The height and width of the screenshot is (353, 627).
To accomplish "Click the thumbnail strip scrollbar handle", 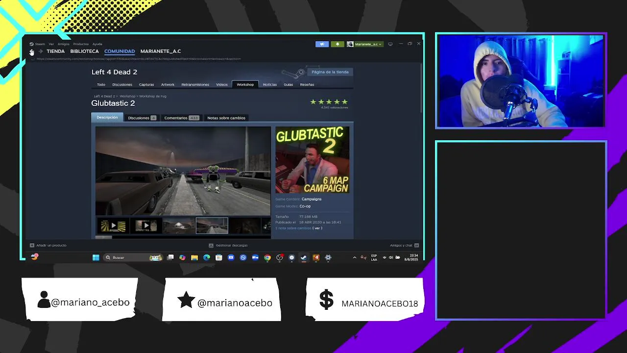I will (x=103, y=237).
